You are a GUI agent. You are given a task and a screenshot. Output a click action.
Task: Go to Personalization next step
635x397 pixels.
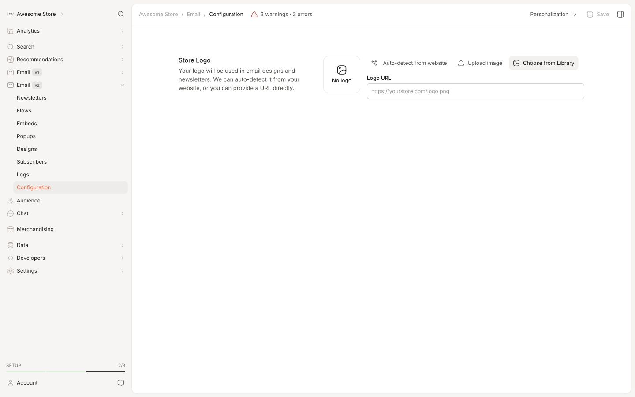pyautogui.click(x=553, y=14)
